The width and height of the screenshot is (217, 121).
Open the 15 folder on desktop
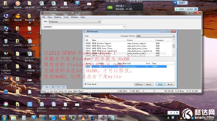[18, 30]
